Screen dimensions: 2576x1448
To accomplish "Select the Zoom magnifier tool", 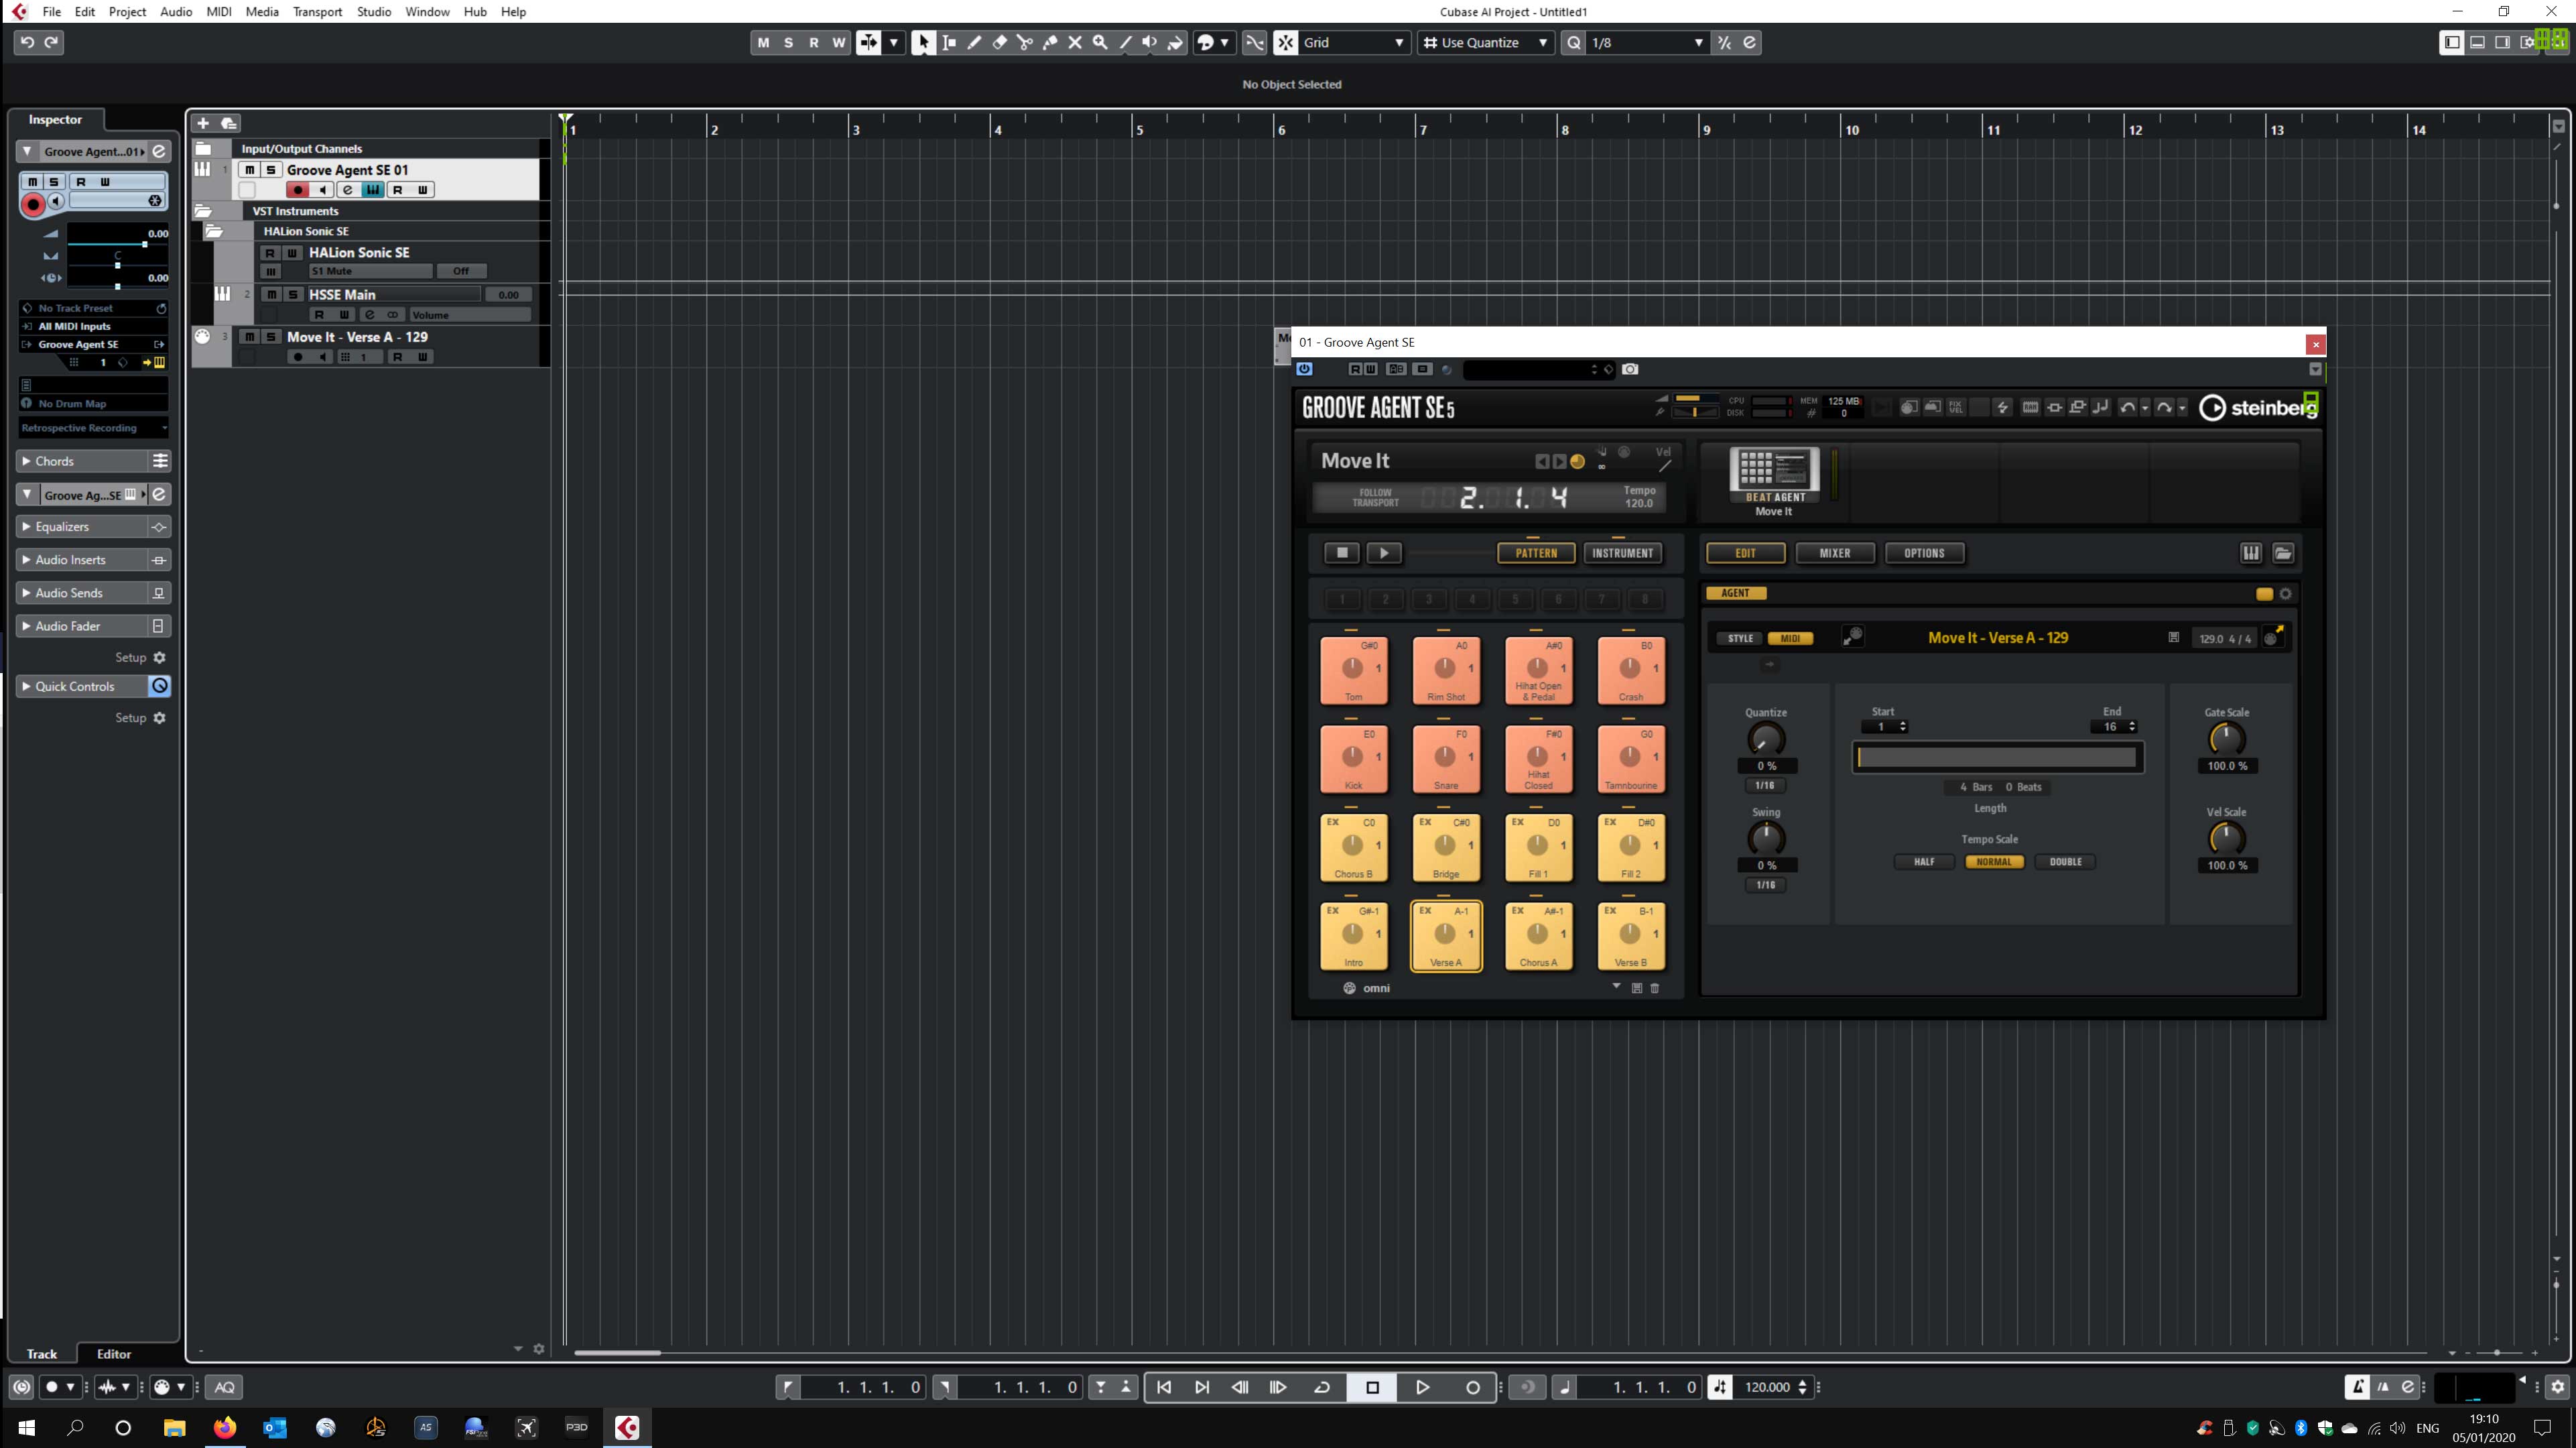I will pos(1100,42).
